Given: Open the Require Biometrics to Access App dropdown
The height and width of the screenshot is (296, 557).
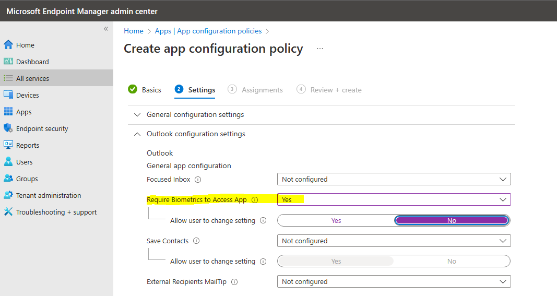Looking at the screenshot, I should (394, 199).
